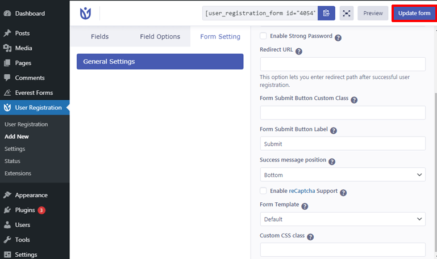Click the Preview button
This screenshot has width=437, height=259.
click(373, 13)
